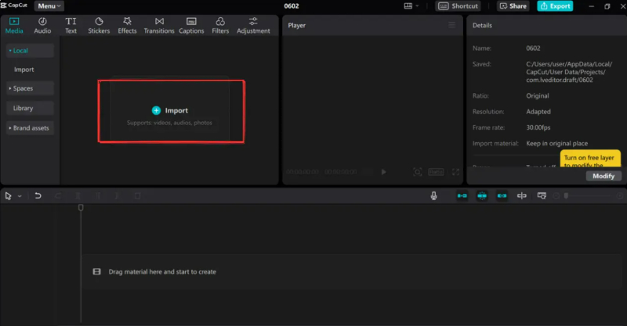Toggle the main track magnet button

point(462,195)
